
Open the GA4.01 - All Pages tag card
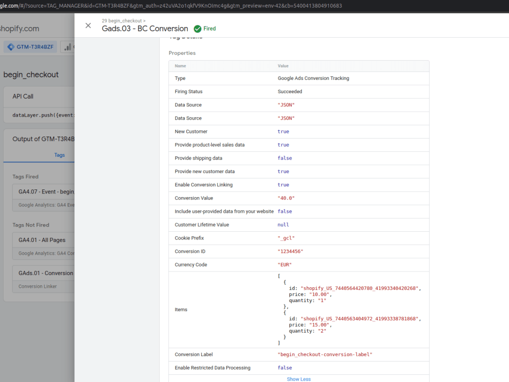pyautogui.click(x=43, y=246)
